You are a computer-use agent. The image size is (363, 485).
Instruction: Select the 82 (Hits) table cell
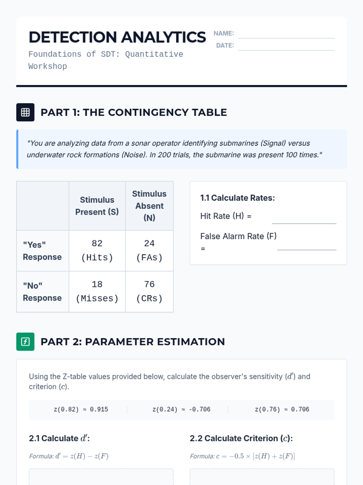(x=97, y=251)
